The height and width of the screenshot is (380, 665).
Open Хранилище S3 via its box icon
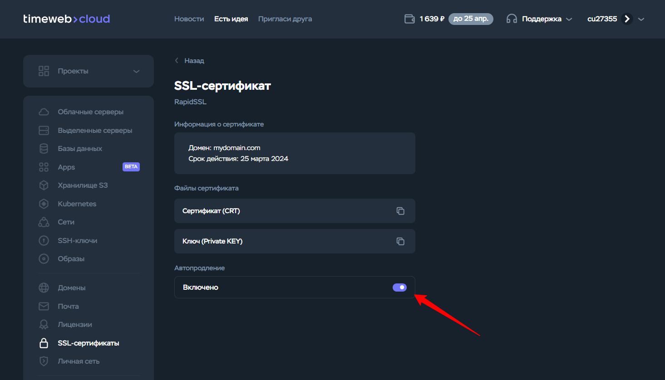tap(44, 185)
